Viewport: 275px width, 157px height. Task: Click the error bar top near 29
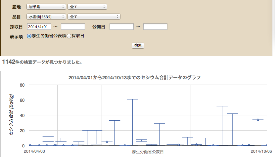tap(159, 124)
